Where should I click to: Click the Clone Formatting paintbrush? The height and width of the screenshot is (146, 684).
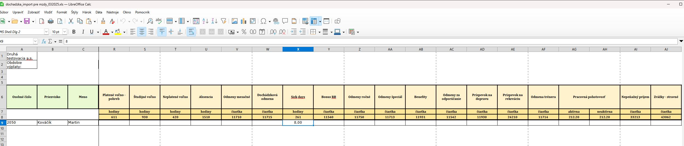[x=103, y=21]
